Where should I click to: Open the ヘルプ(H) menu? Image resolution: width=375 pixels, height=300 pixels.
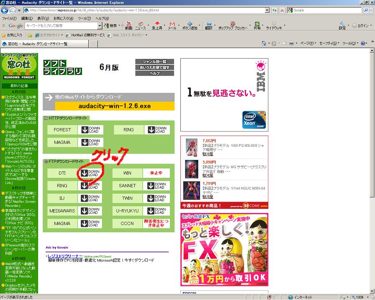pos(102,18)
